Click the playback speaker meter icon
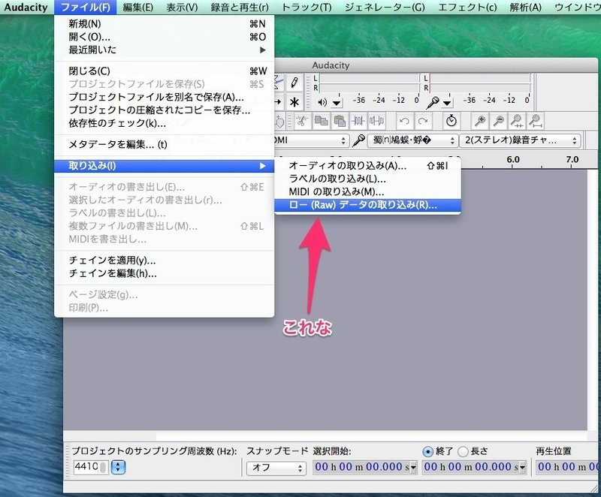The image size is (601, 497). pyautogui.click(x=322, y=102)
